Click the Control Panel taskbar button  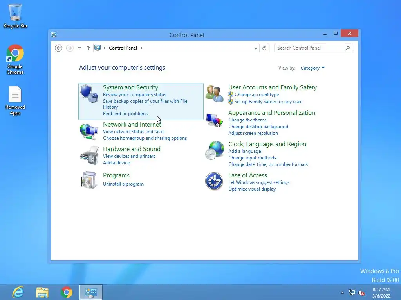click(91, 292)
